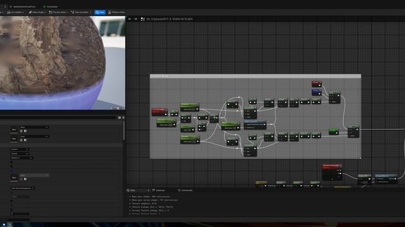
Task: Click the details panel vertical scrollbar
Action: tap(124, 130)
